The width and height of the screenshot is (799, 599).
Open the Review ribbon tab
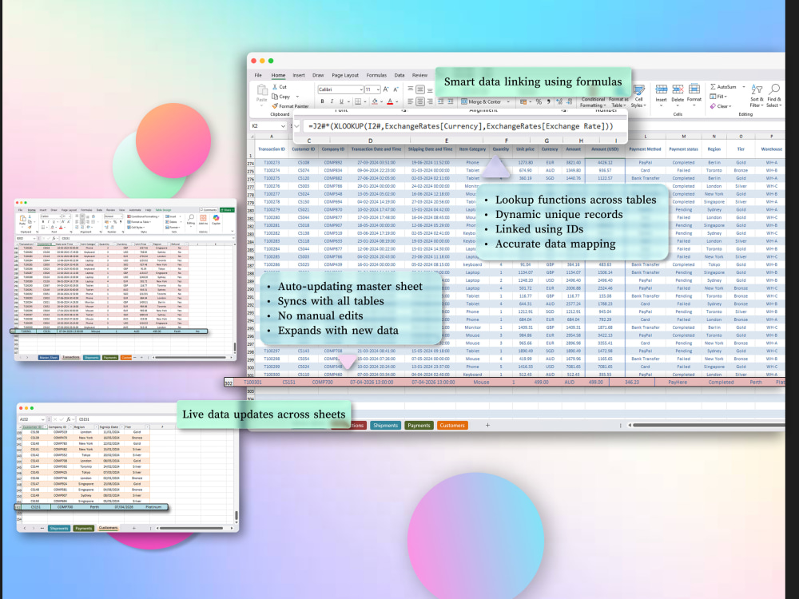(x=419, y=75)
